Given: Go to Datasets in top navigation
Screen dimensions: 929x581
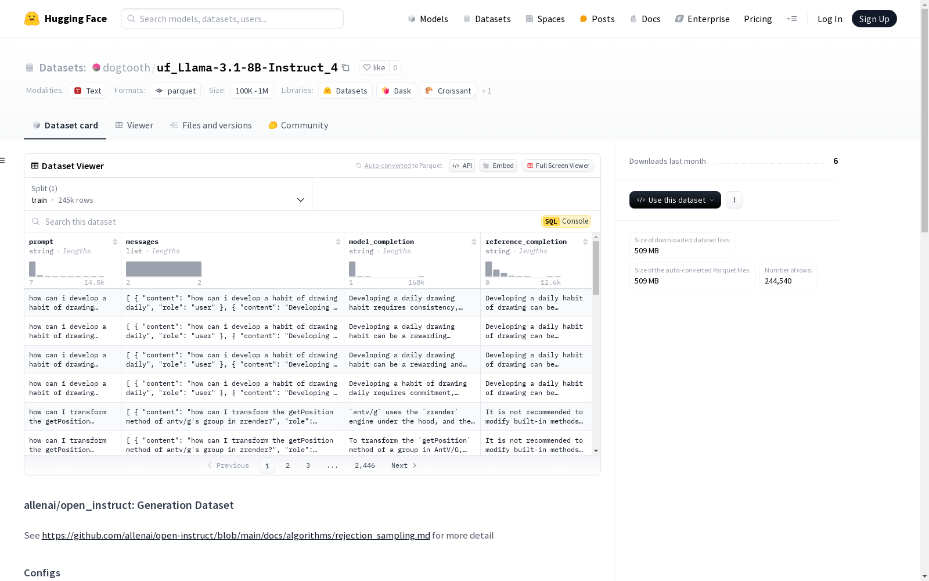Looking at the screenshot, I should coord(487,19).
